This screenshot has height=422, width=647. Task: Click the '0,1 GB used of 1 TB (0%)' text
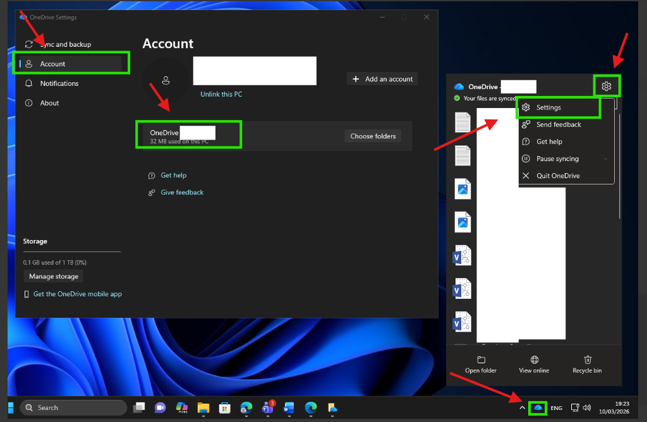[x=54, y=262]
